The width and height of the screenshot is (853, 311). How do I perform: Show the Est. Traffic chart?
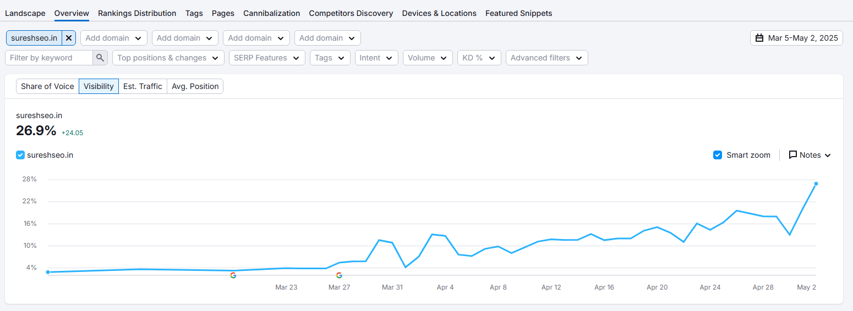click(143, 86)
